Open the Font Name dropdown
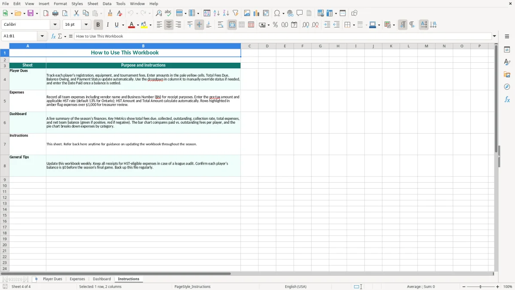The image size is (515, 290). pyautogui.click(x=55, y=25)
